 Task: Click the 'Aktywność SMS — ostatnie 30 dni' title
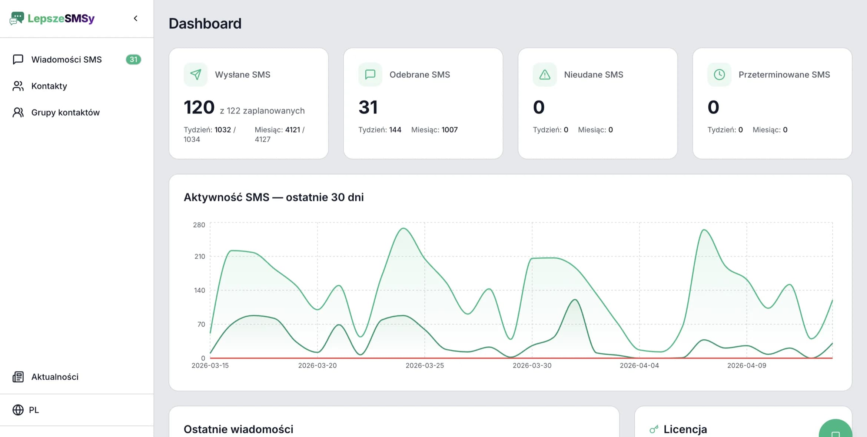[274, 197]
